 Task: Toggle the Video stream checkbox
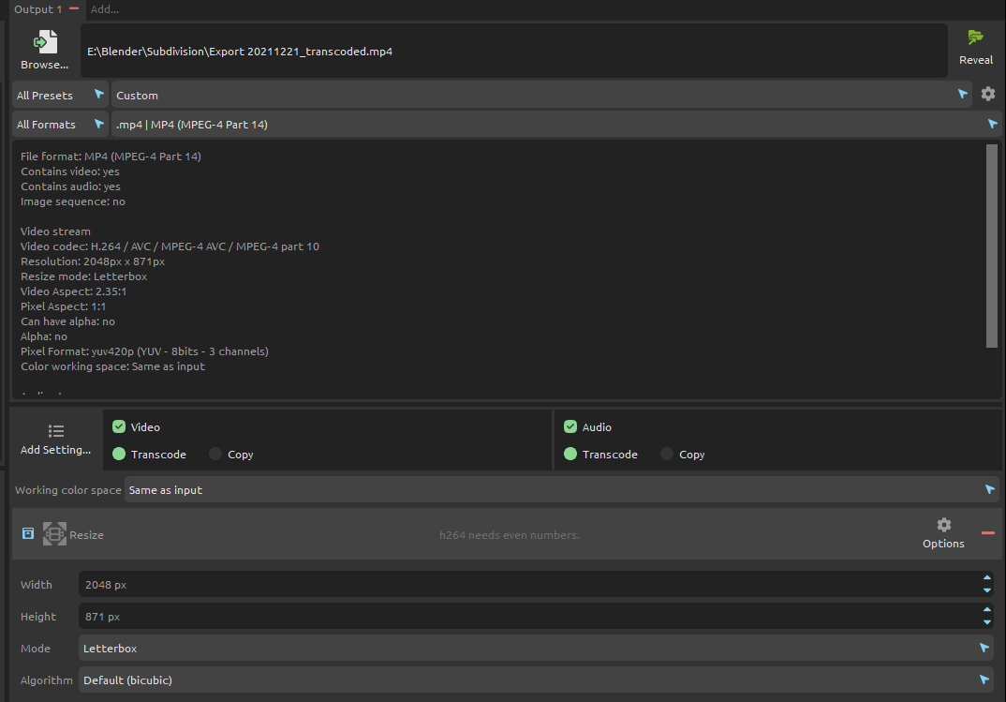point(119,426)
